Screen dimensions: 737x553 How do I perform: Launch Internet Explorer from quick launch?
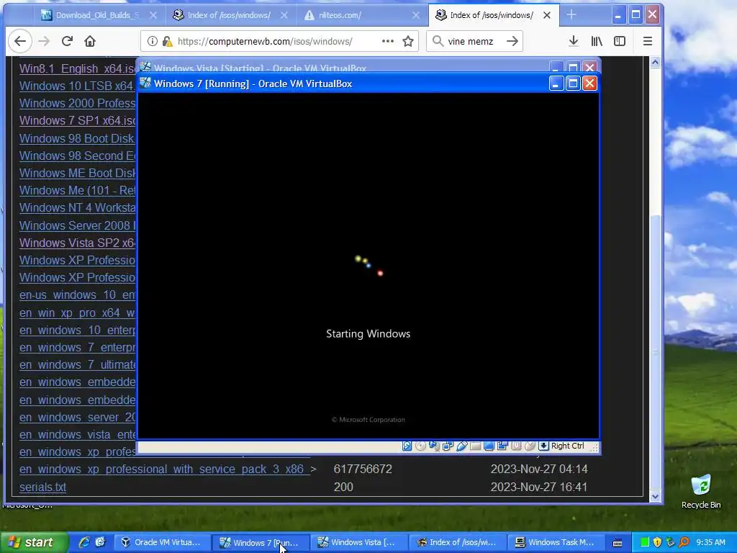point(84,542)
